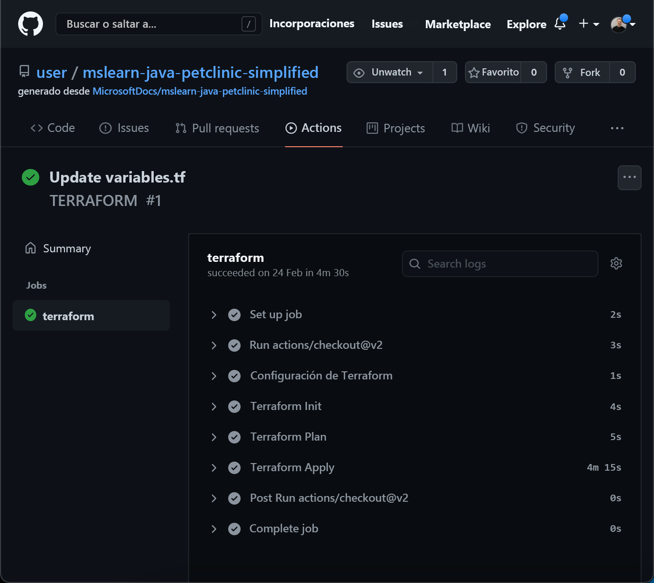
Task: Open the Projects tab
Action: pyautogui.click(x=396, y=128)
